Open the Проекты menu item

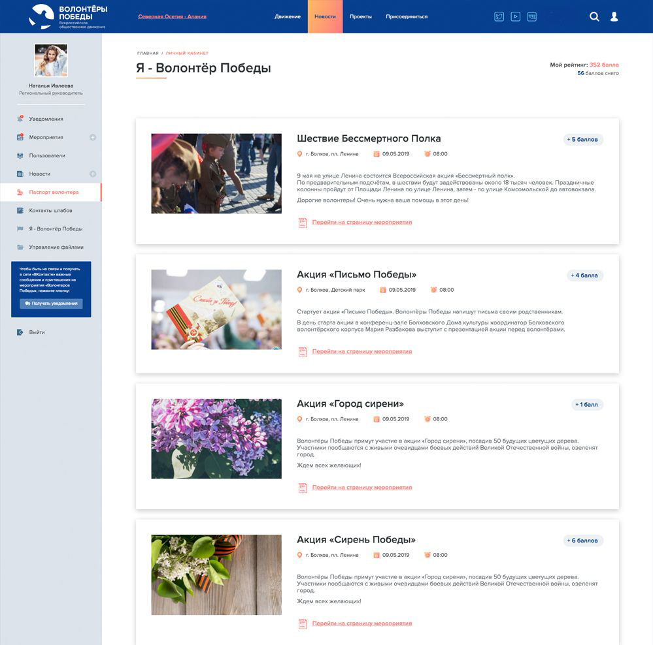(x=360, y=16)
